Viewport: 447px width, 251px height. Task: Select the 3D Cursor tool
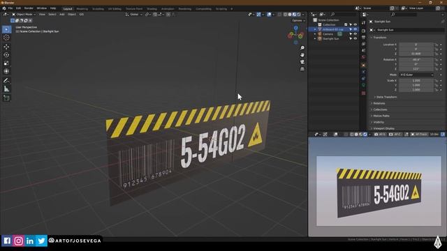[6, 38]
